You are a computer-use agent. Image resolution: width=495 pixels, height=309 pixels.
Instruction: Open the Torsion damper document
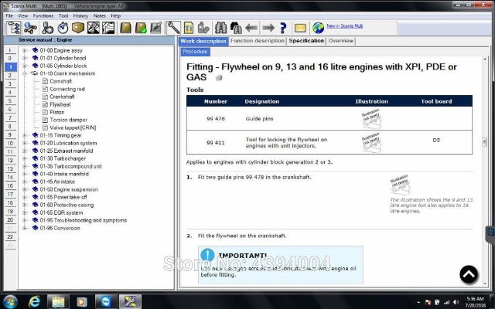pyautogui.click(x=68, y=120)
